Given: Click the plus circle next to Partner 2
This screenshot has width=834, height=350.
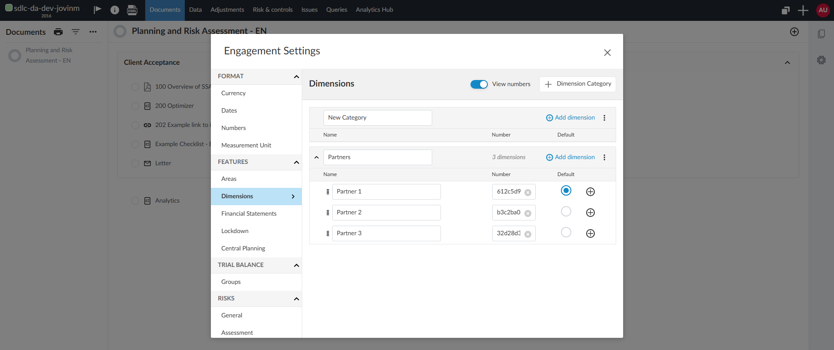Looking at the screenshot, I should [x=590, y=213].
